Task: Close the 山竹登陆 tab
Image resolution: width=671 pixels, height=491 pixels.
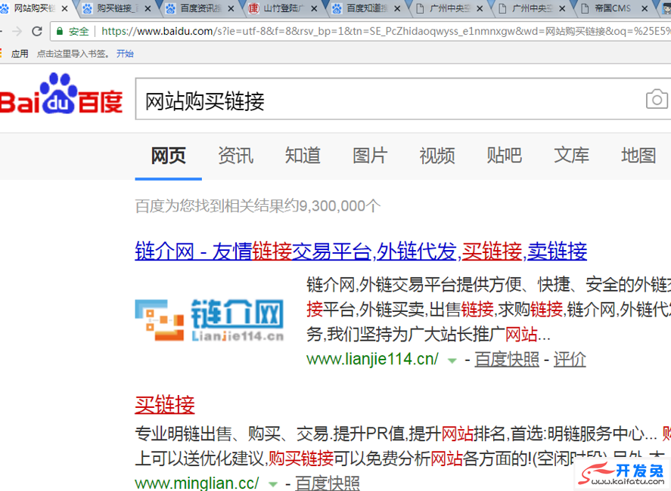Action: [314, 8]
